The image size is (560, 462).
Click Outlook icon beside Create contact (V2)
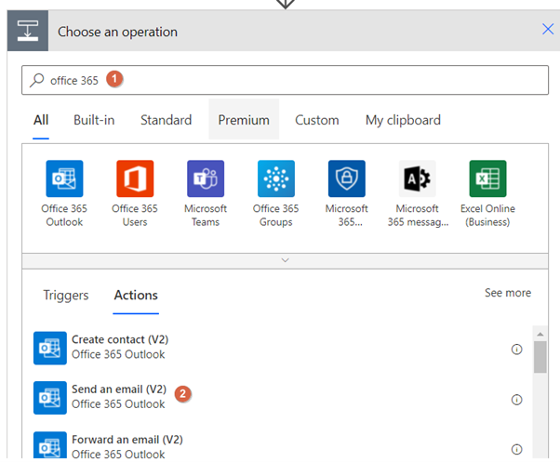tap(50, 348)
